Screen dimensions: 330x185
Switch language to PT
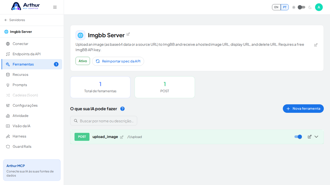(x=285, y=7)
